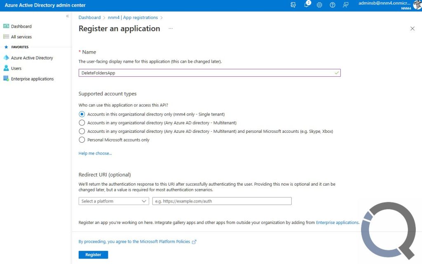Screen dimensions: 422x264
Task: Open portal settings gear
Action: [319, 5]
